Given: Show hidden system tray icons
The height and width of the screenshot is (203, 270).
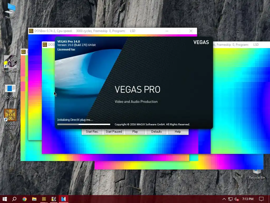Looking at the screenshot, I should click(224, 199).
